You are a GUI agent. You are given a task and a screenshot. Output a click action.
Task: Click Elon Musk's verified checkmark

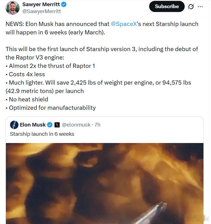50,125
